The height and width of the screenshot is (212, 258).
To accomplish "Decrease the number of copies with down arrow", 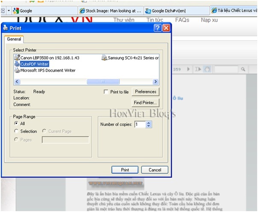I will [149, 126].
